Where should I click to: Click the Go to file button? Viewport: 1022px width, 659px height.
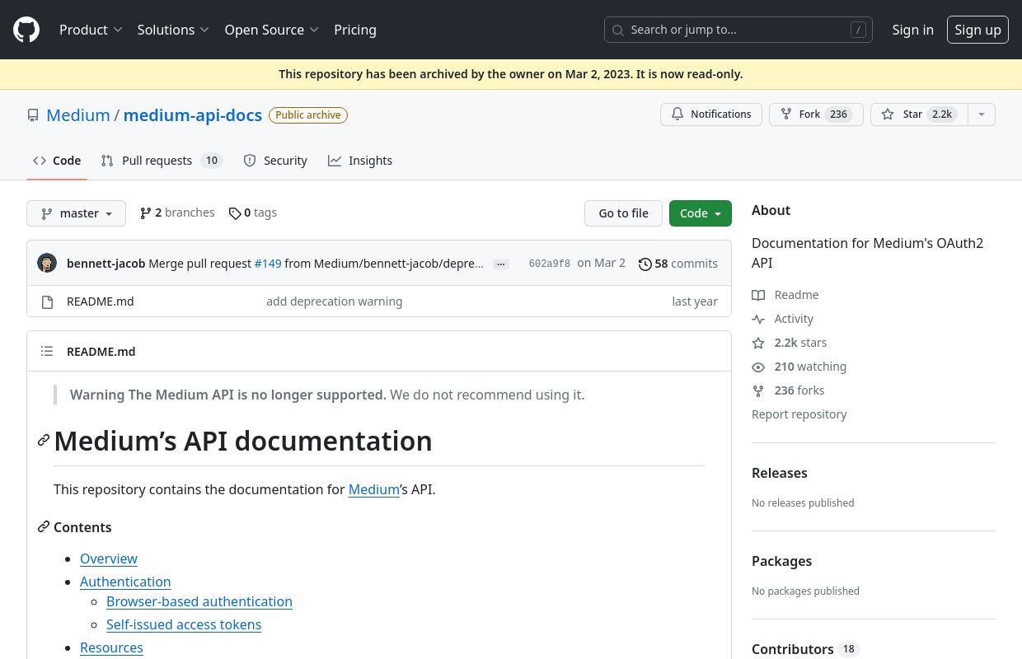point(624,213)
